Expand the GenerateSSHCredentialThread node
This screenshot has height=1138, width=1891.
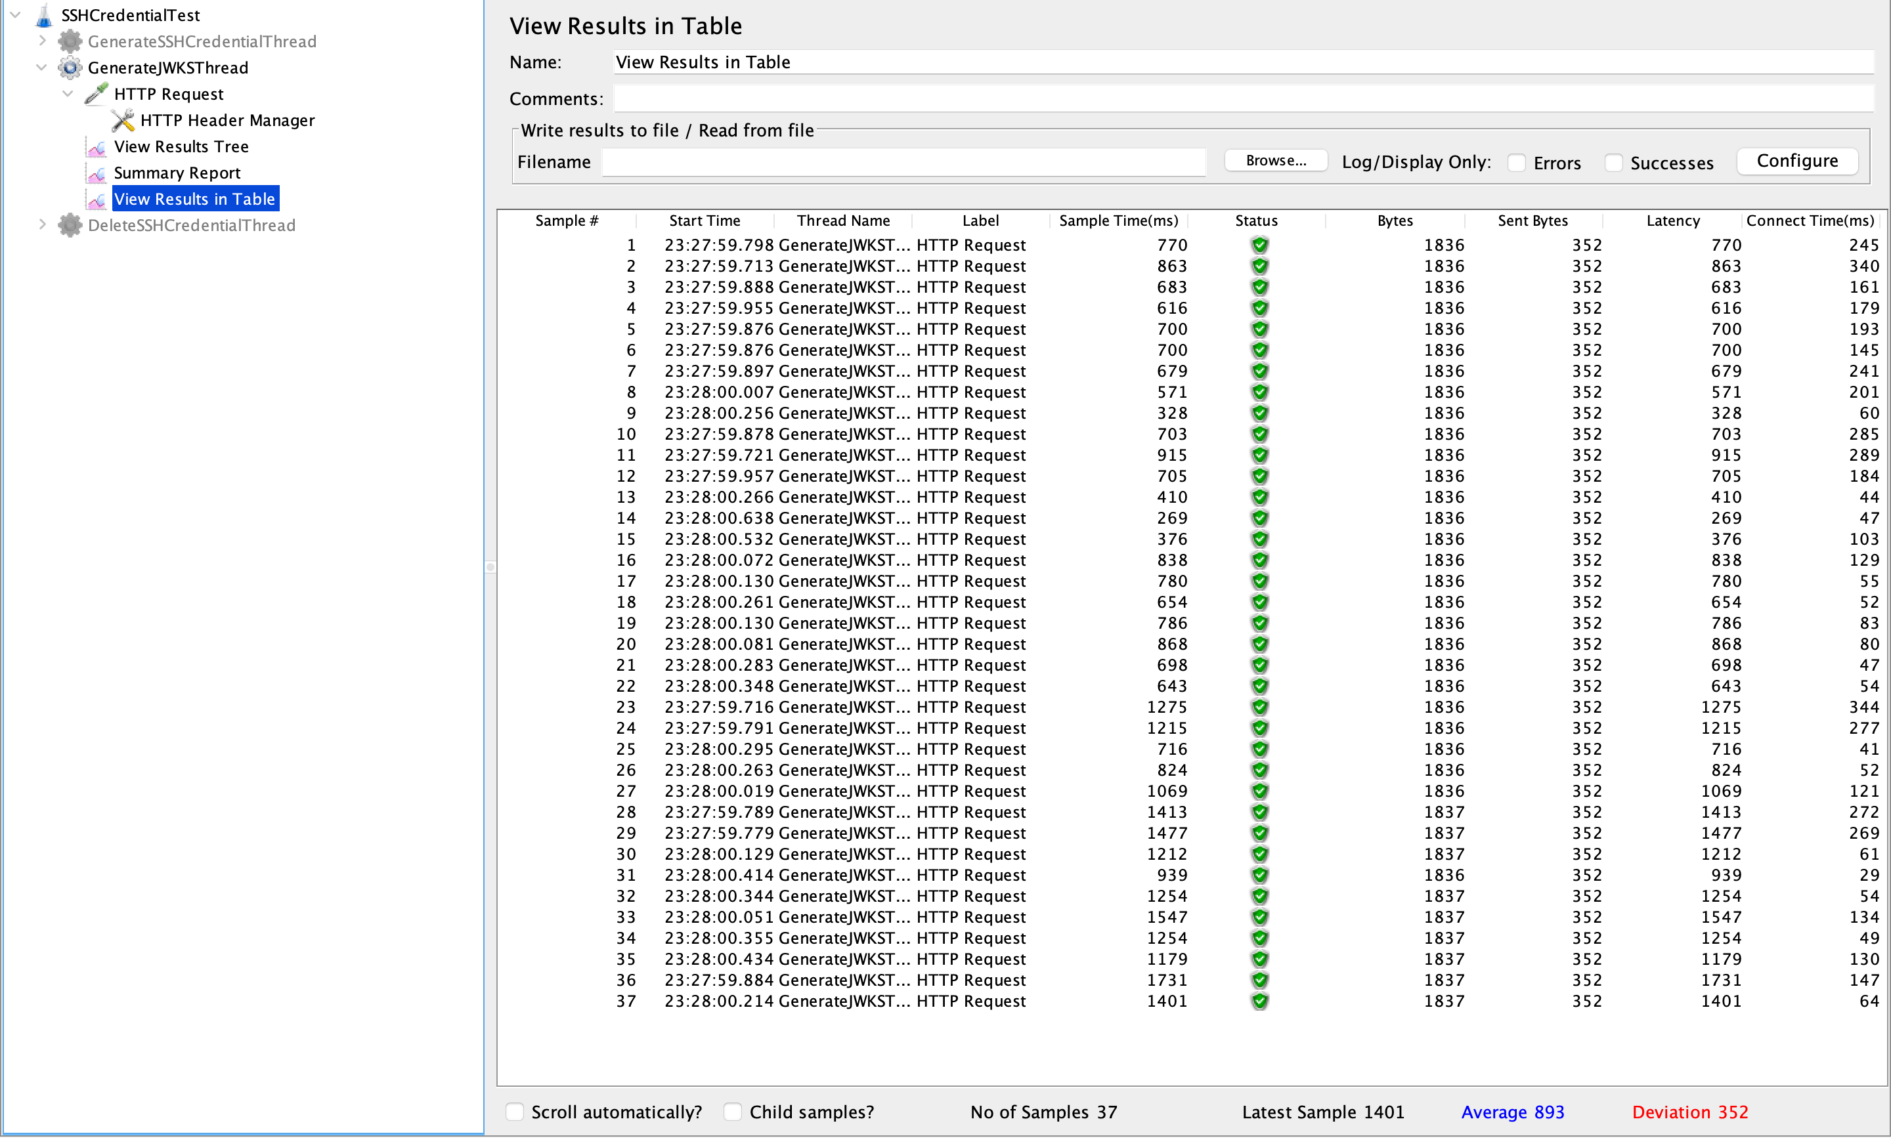click(x=42, y=41)
